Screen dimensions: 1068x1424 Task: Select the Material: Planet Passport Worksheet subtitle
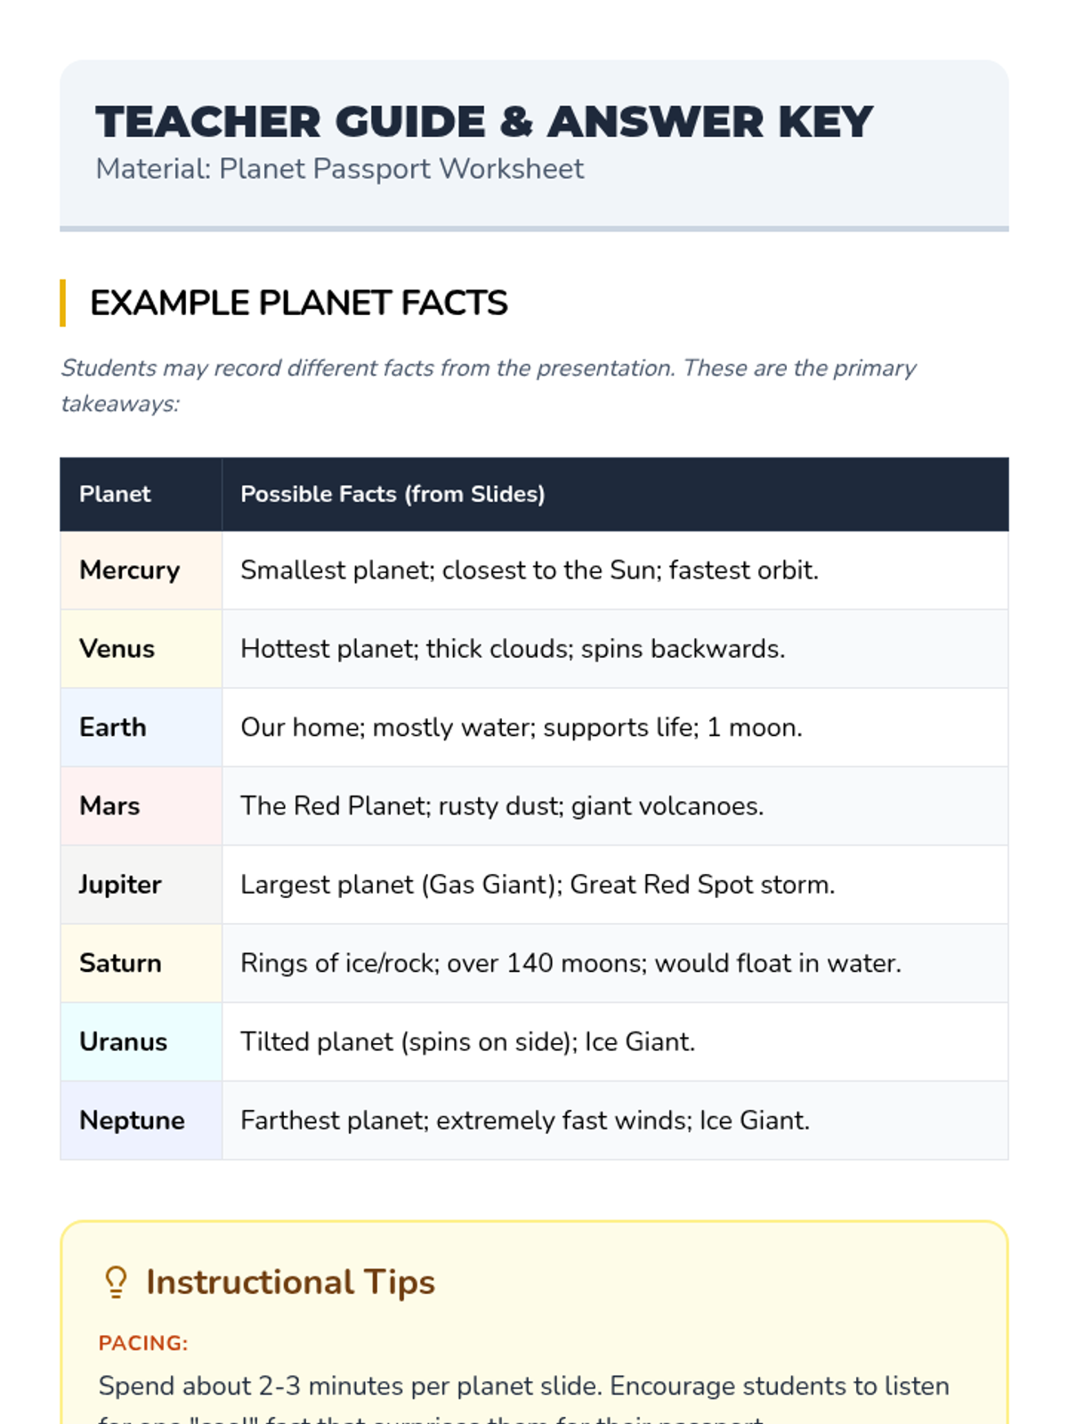click(339, 169)
